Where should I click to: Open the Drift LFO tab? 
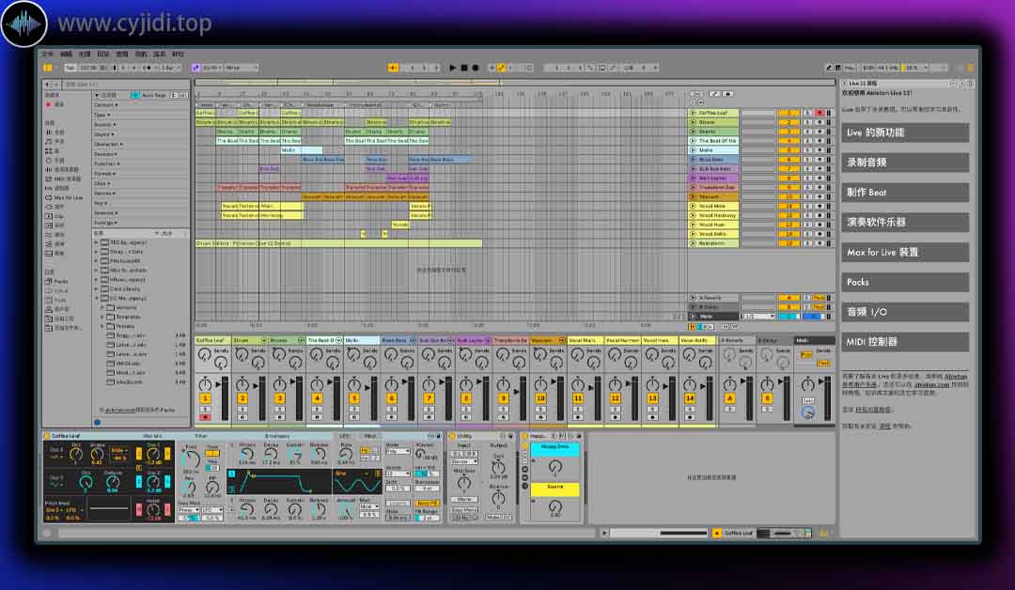(x=344, y=436)
